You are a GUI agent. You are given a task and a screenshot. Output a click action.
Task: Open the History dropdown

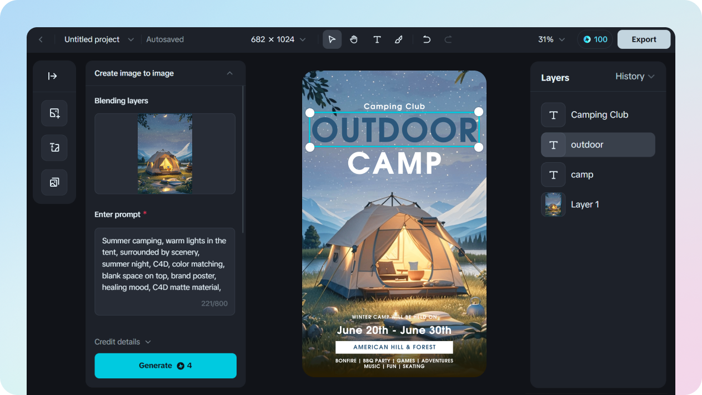(x=635, y=77)
